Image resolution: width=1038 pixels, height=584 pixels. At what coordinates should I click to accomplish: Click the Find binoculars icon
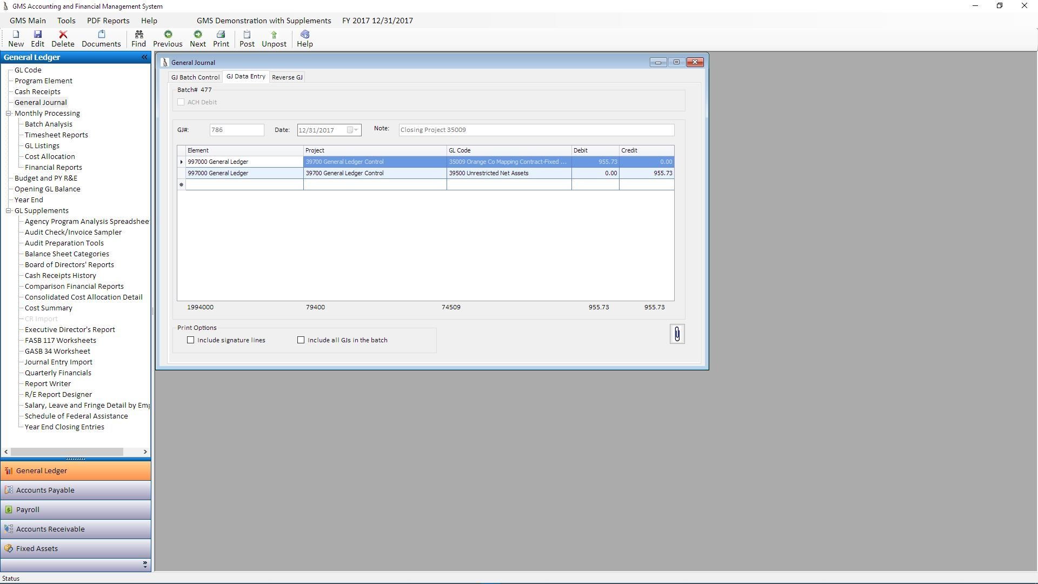coord(138,35)
